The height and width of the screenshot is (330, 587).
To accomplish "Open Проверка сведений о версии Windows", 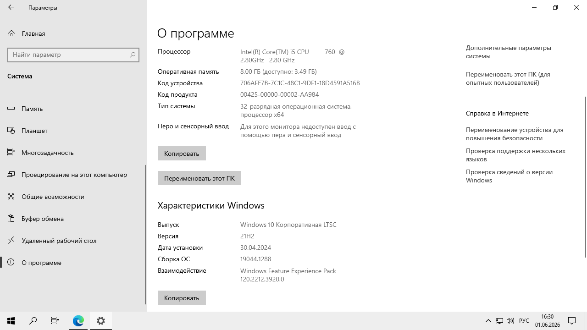I will click(x=509, y=176).
